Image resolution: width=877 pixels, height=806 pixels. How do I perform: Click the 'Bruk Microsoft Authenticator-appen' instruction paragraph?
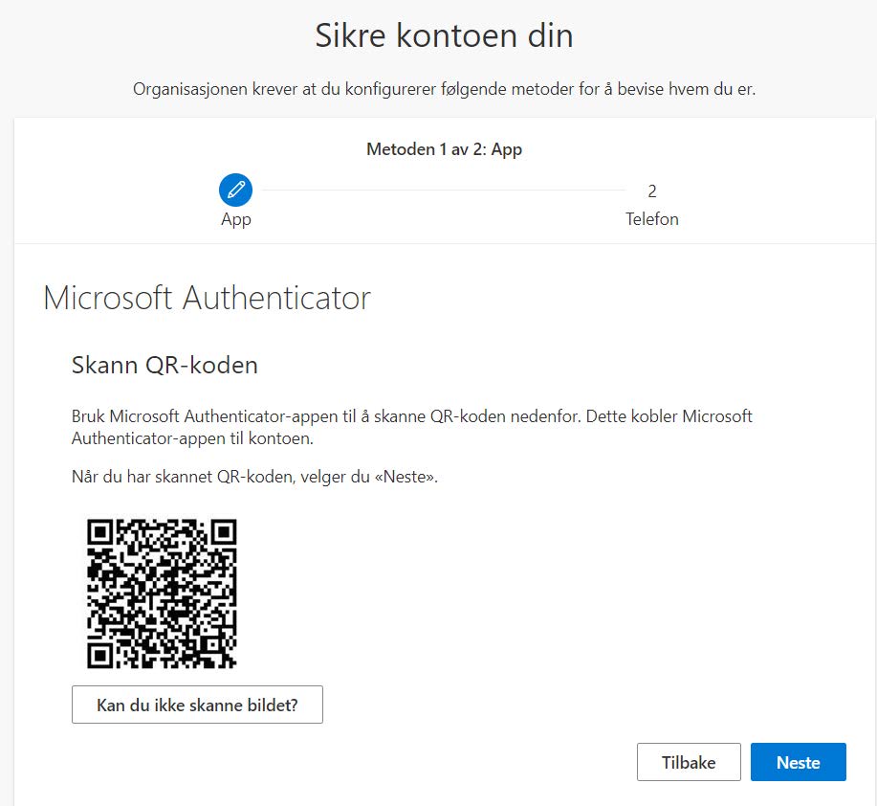click(x=411, y=427)
